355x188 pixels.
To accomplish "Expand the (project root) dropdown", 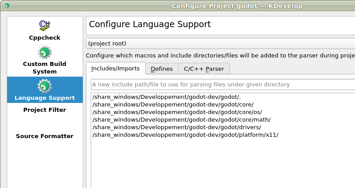I will [x=220, y=43].
